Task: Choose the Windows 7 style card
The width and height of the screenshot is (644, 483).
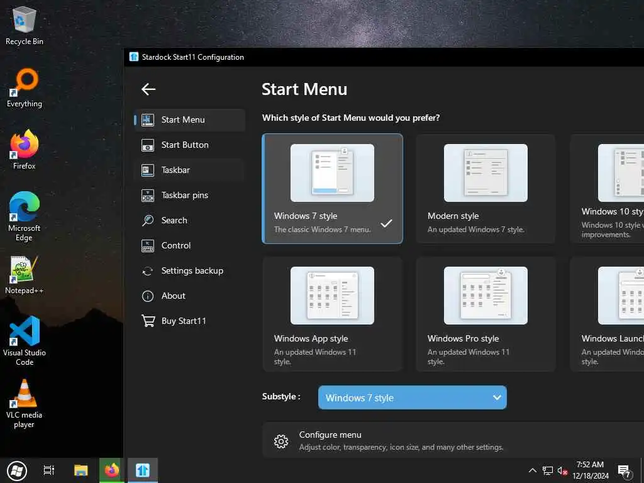Action: click(332, 189)
